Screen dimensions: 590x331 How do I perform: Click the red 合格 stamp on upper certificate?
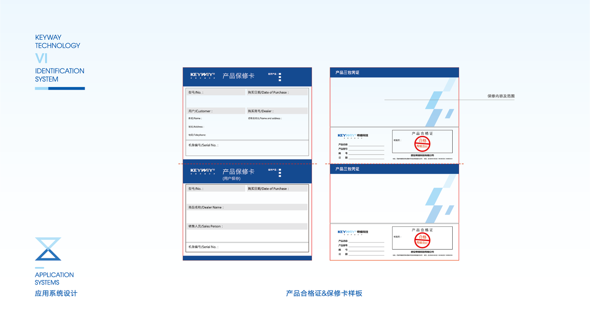coord(422,144)
